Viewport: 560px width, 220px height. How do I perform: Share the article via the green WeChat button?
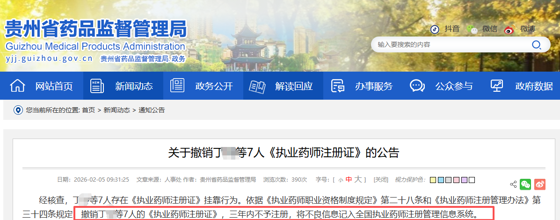(x=525, y=184)
